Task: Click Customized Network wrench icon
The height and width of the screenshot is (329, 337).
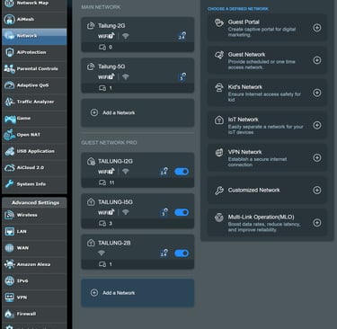Action: pyautogui.click(x=219, y=191)
